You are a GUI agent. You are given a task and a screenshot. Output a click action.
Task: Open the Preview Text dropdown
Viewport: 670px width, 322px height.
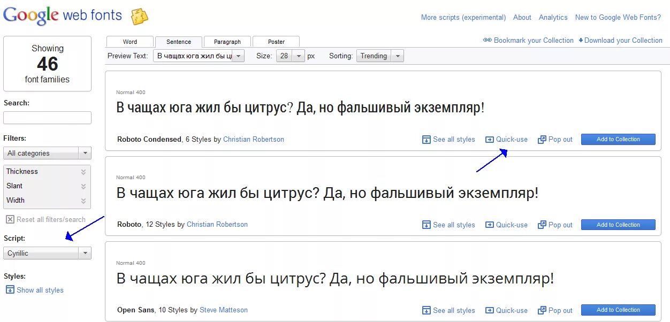[x=199, y=56]
